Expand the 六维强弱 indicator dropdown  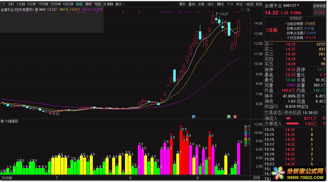[2, 121]
